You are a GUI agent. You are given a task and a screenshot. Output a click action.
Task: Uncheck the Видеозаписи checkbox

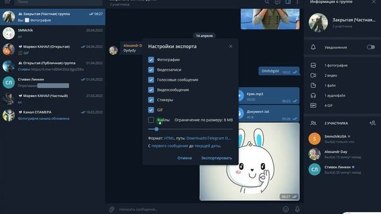click(x=151, y=70)
